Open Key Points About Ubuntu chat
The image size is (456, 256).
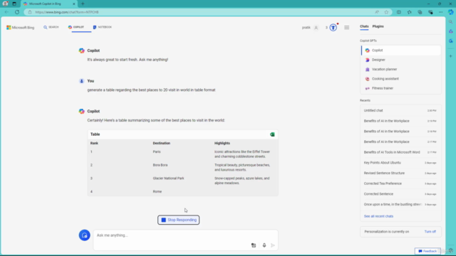tap(400, 163)
